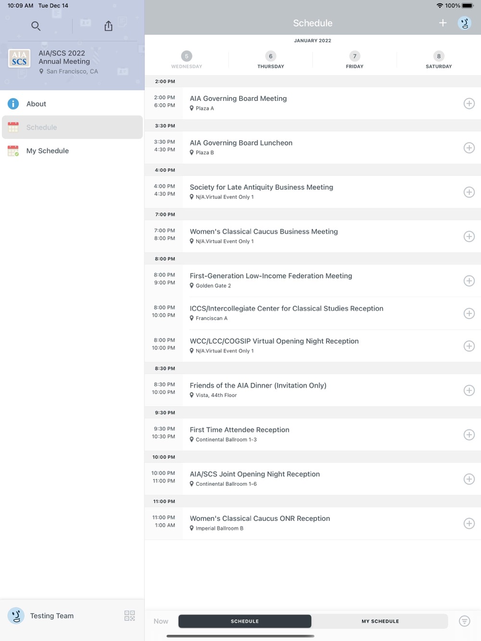The width and height of the screenshot is (481, 641).
Task: Select Wednesday 5 date tab
Action: coord(187,60)
